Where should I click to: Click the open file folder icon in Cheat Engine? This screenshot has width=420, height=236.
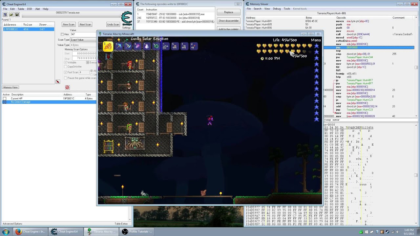11,14
